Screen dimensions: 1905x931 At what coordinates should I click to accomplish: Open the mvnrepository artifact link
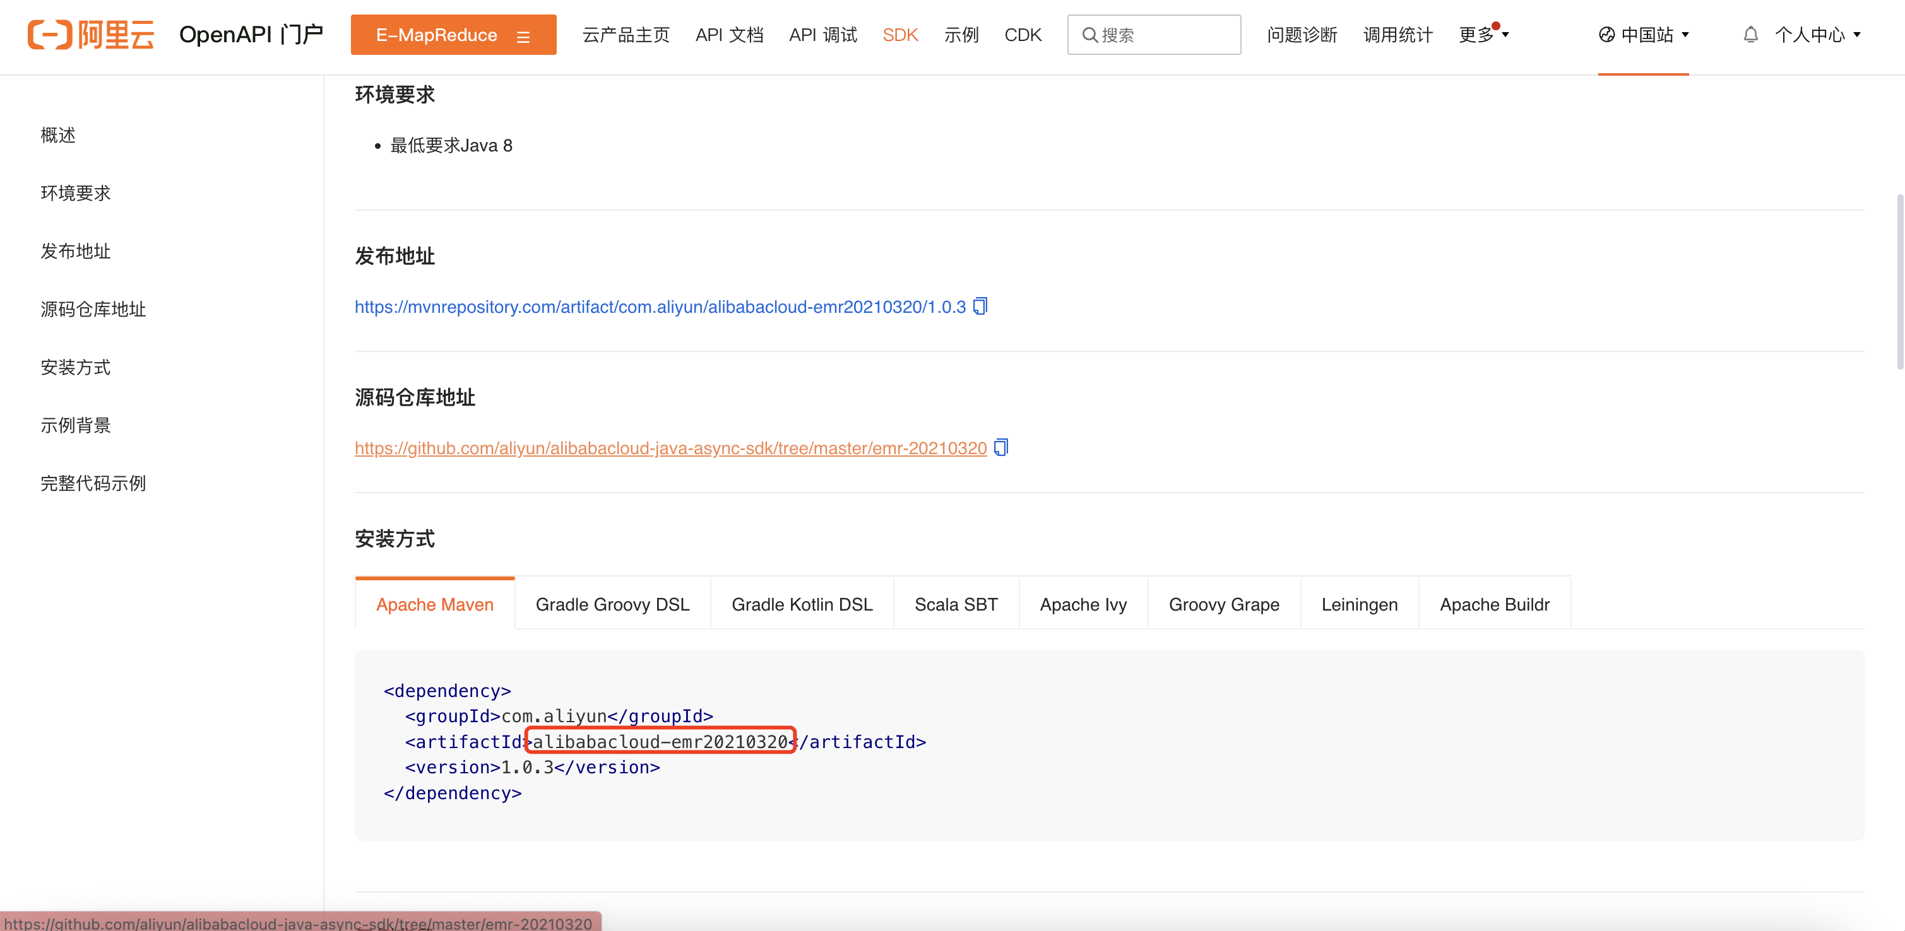(x=660, y=307)
